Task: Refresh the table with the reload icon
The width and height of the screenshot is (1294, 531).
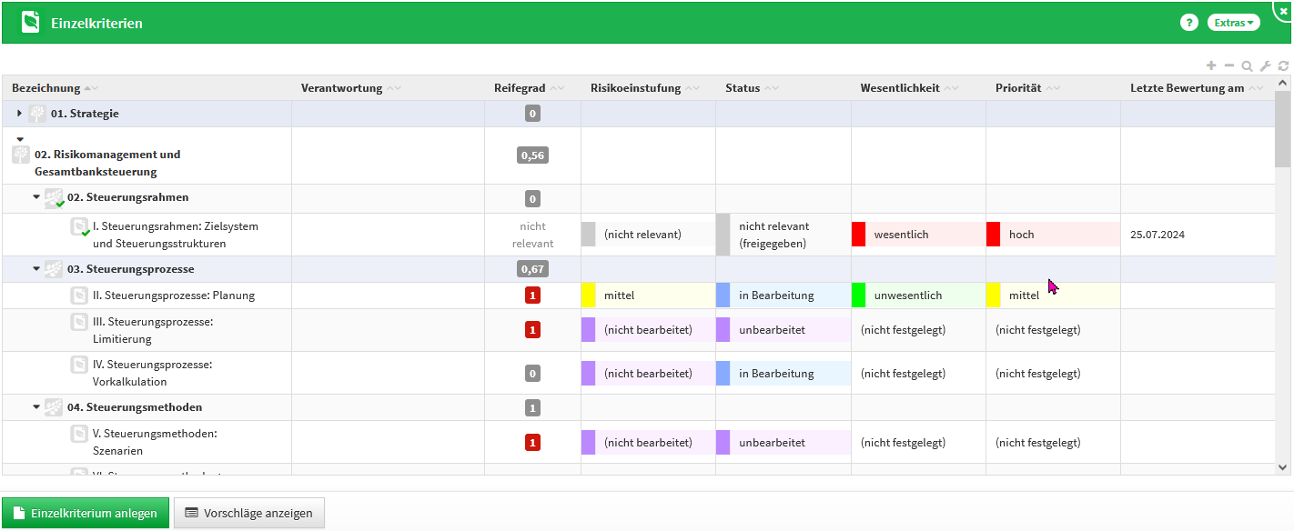Action: [x=1283, y=65]
